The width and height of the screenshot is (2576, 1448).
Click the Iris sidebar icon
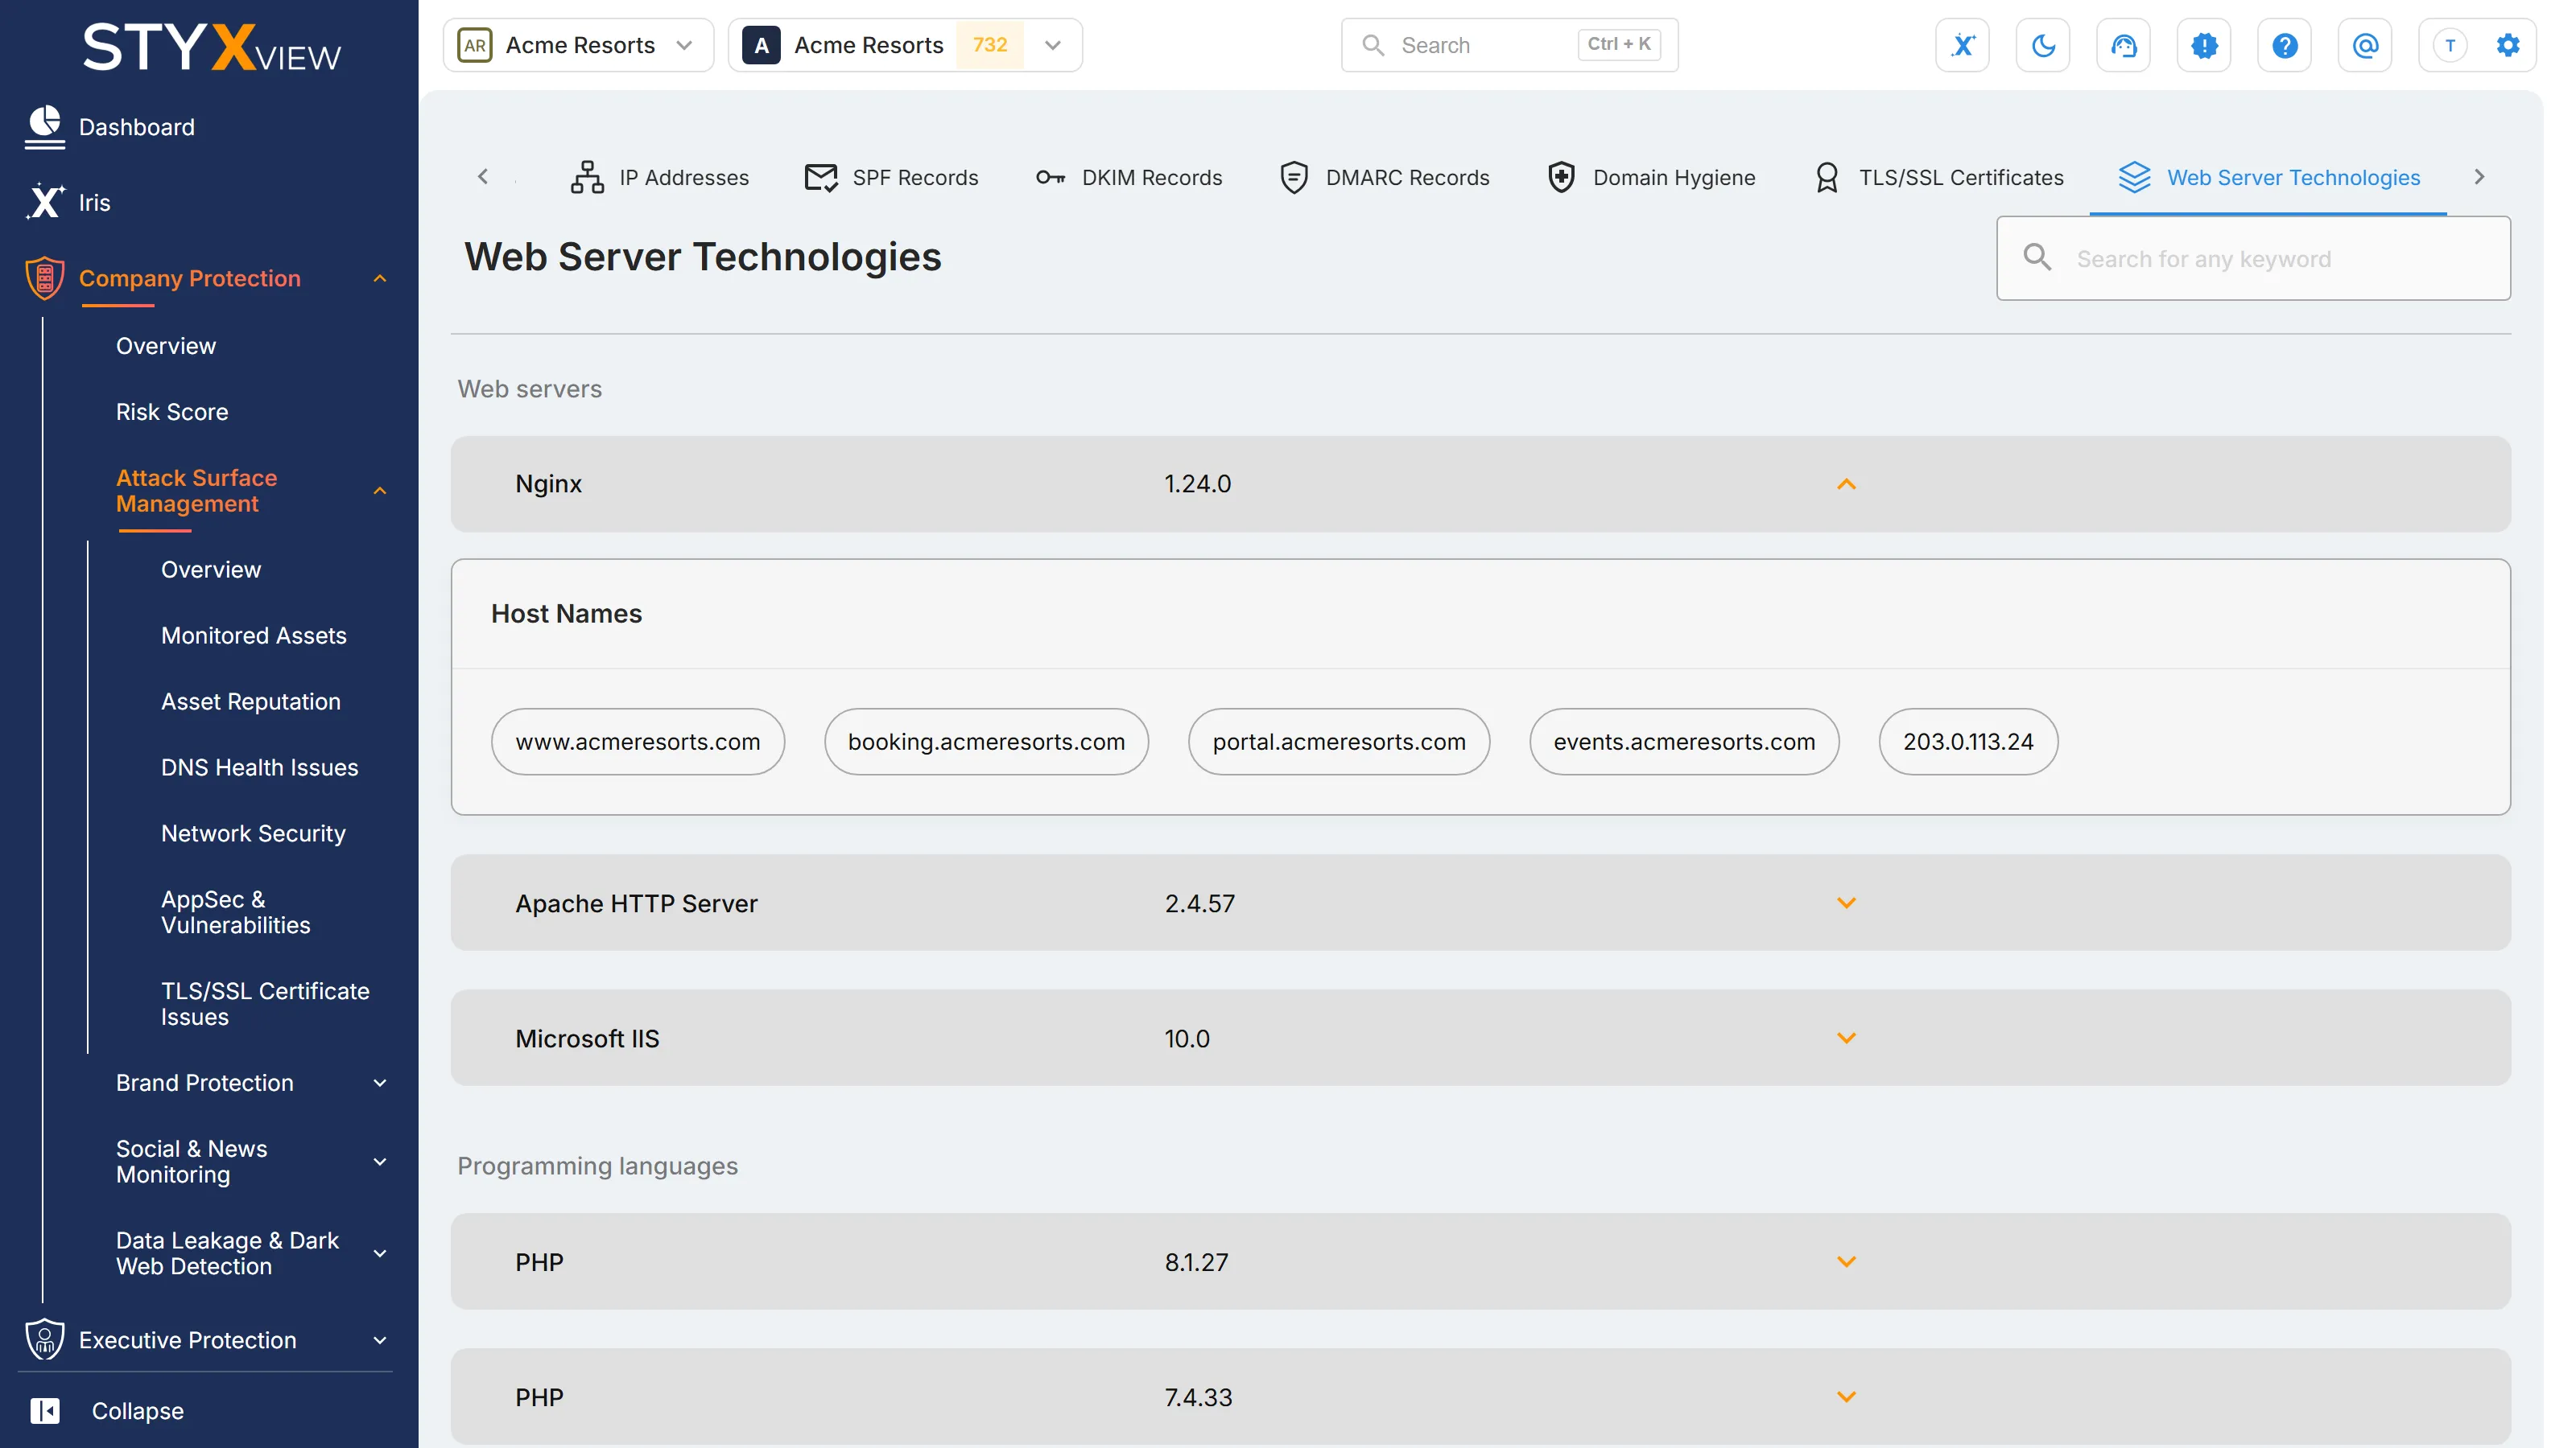coord(44,202)
